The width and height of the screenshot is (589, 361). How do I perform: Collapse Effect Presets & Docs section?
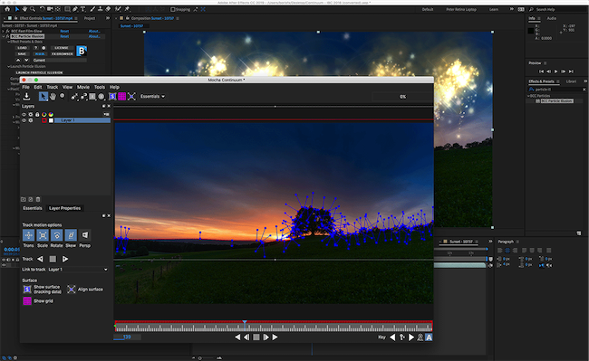pyautogui.click(x=9, y=42)
